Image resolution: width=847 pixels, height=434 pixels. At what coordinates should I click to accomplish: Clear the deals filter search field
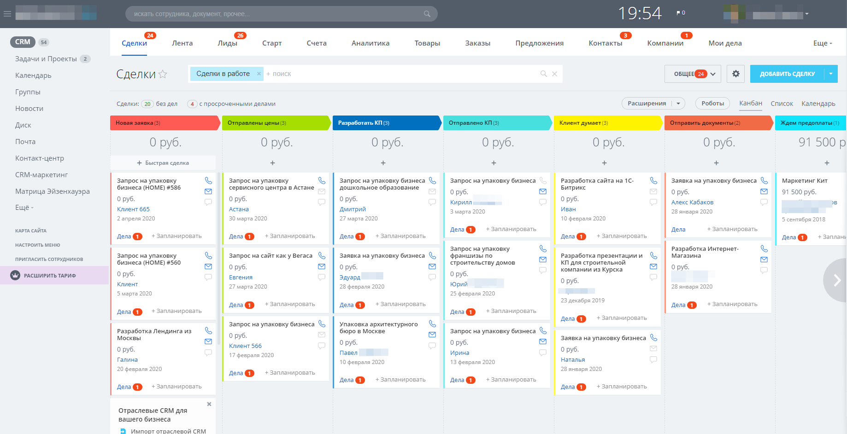[554, 74]
